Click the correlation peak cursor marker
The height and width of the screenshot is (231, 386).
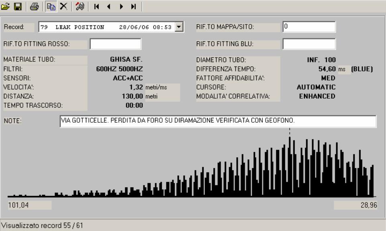click(x=290, y=132)
